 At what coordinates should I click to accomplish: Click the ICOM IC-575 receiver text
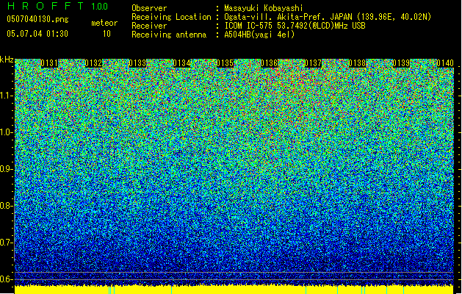coord(295,26)
